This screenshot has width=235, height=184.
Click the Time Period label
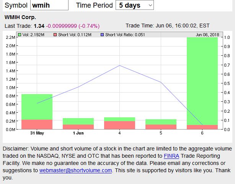click(x=95, y=5)
